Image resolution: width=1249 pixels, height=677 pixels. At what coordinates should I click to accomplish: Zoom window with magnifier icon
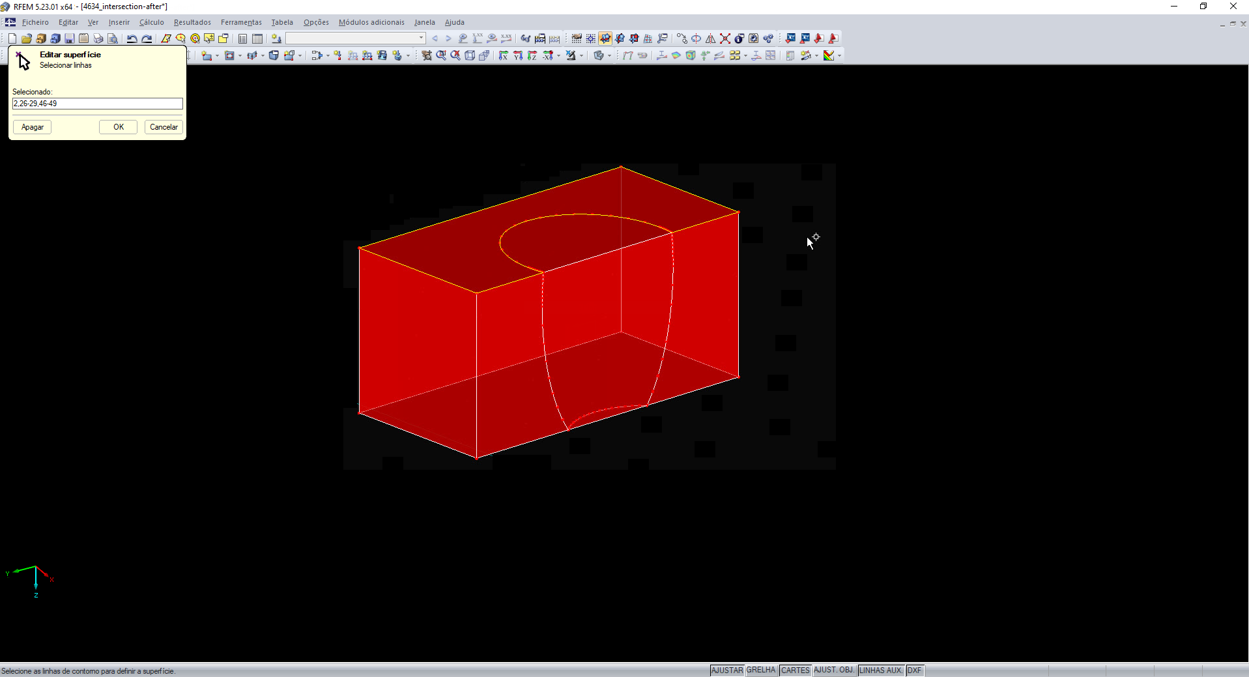click(x=441, y=55)
